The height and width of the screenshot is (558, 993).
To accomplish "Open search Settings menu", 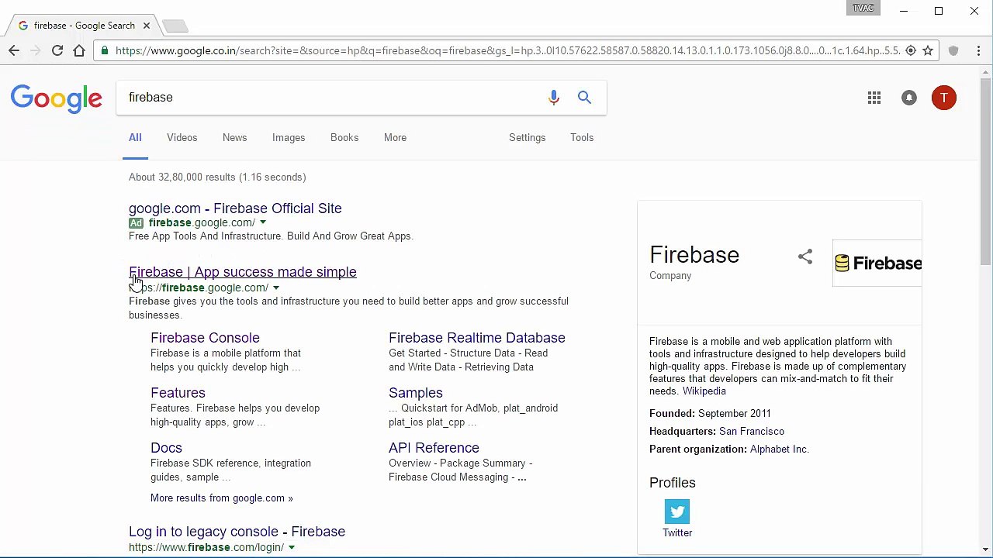I will [x=528, y=138].
